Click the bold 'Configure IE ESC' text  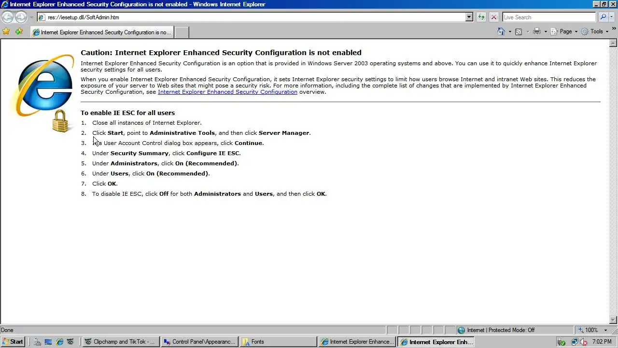pyautogui.click(x=212, y=153)
